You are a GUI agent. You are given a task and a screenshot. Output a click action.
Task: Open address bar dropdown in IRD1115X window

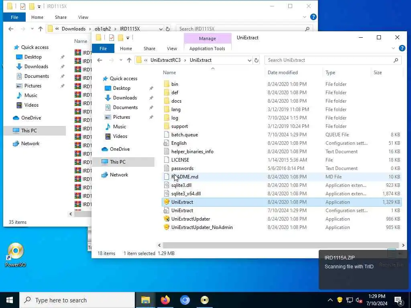pyautogui.click(x=161, y=29)
